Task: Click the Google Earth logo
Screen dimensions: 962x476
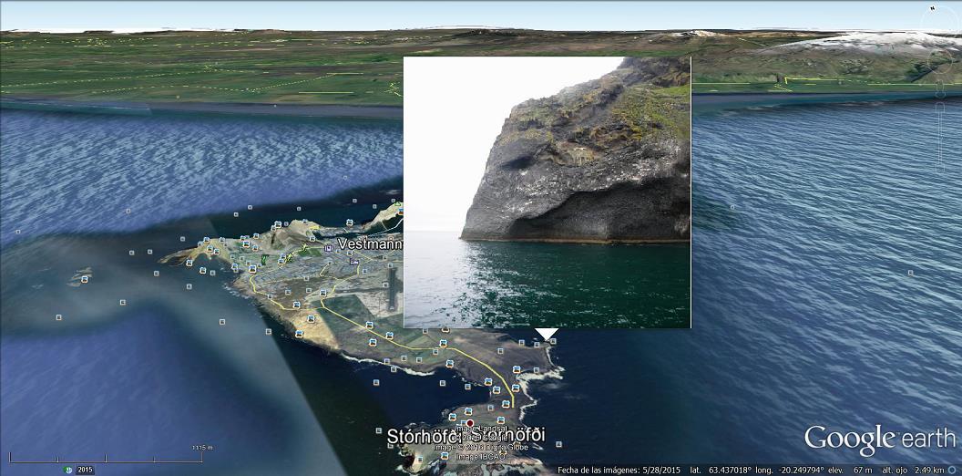Action: click(x=878, y=440)
